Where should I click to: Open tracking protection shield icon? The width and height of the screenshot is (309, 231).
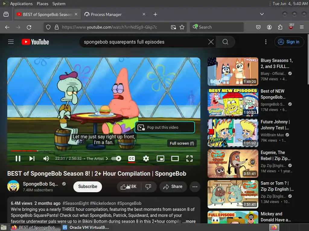click(48, 27)
